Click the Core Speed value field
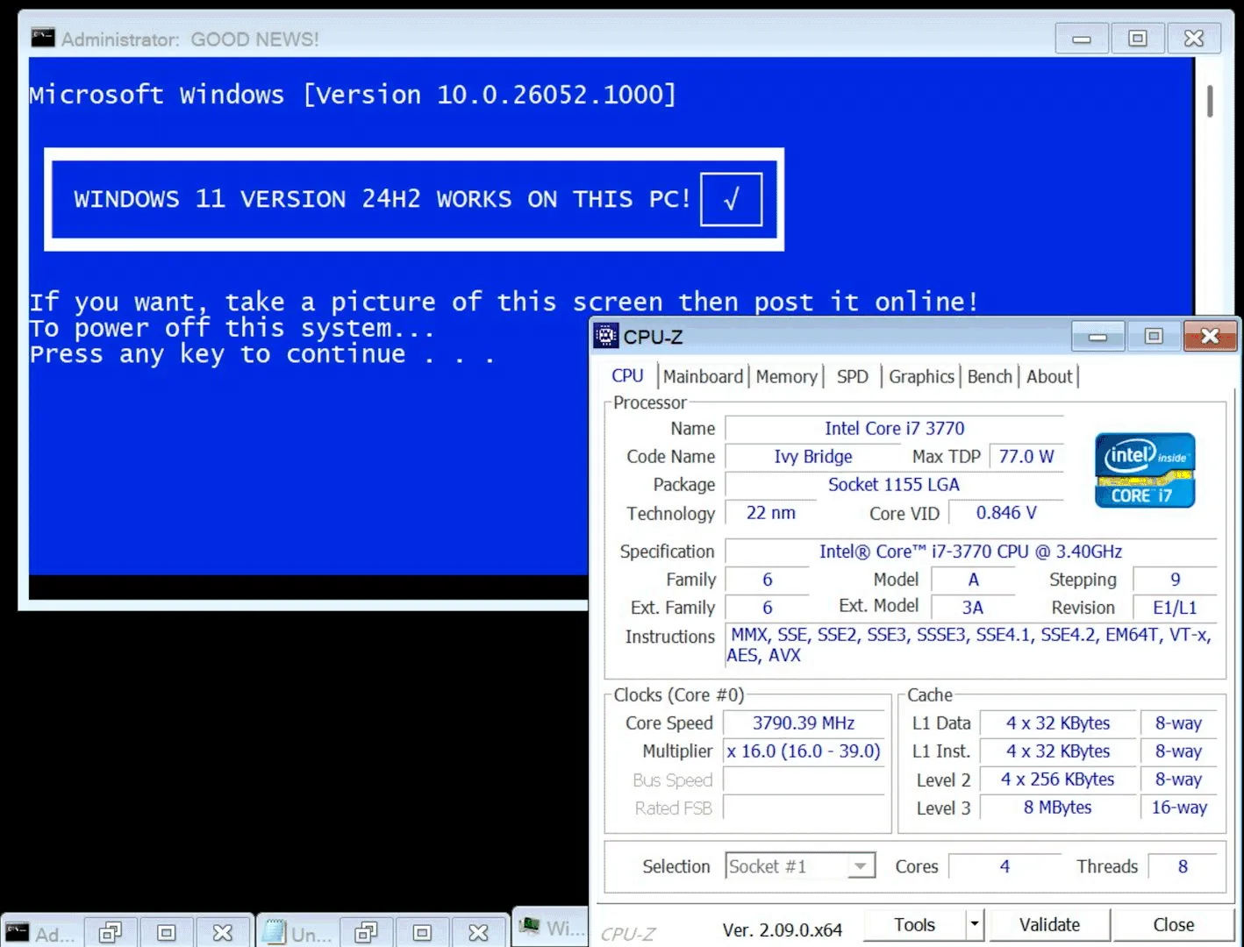The width and height of the screenshot is (1244, 947). (803, 723)
